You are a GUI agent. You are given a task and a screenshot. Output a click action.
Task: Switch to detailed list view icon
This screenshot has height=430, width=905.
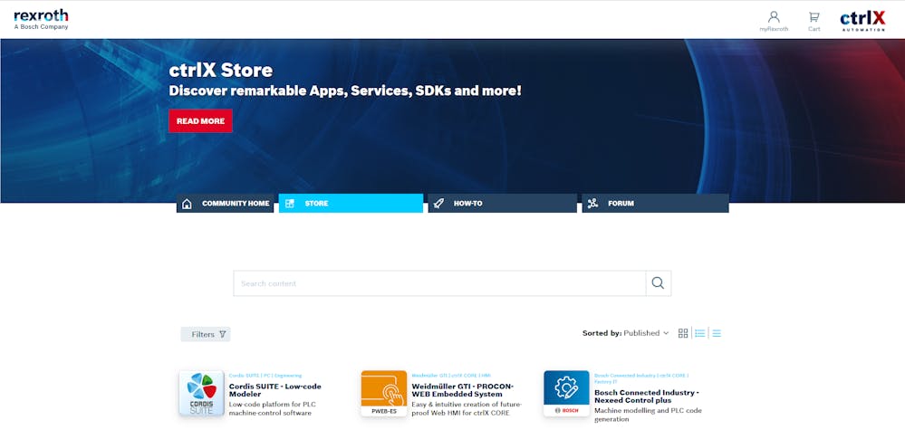coord(699,333)
